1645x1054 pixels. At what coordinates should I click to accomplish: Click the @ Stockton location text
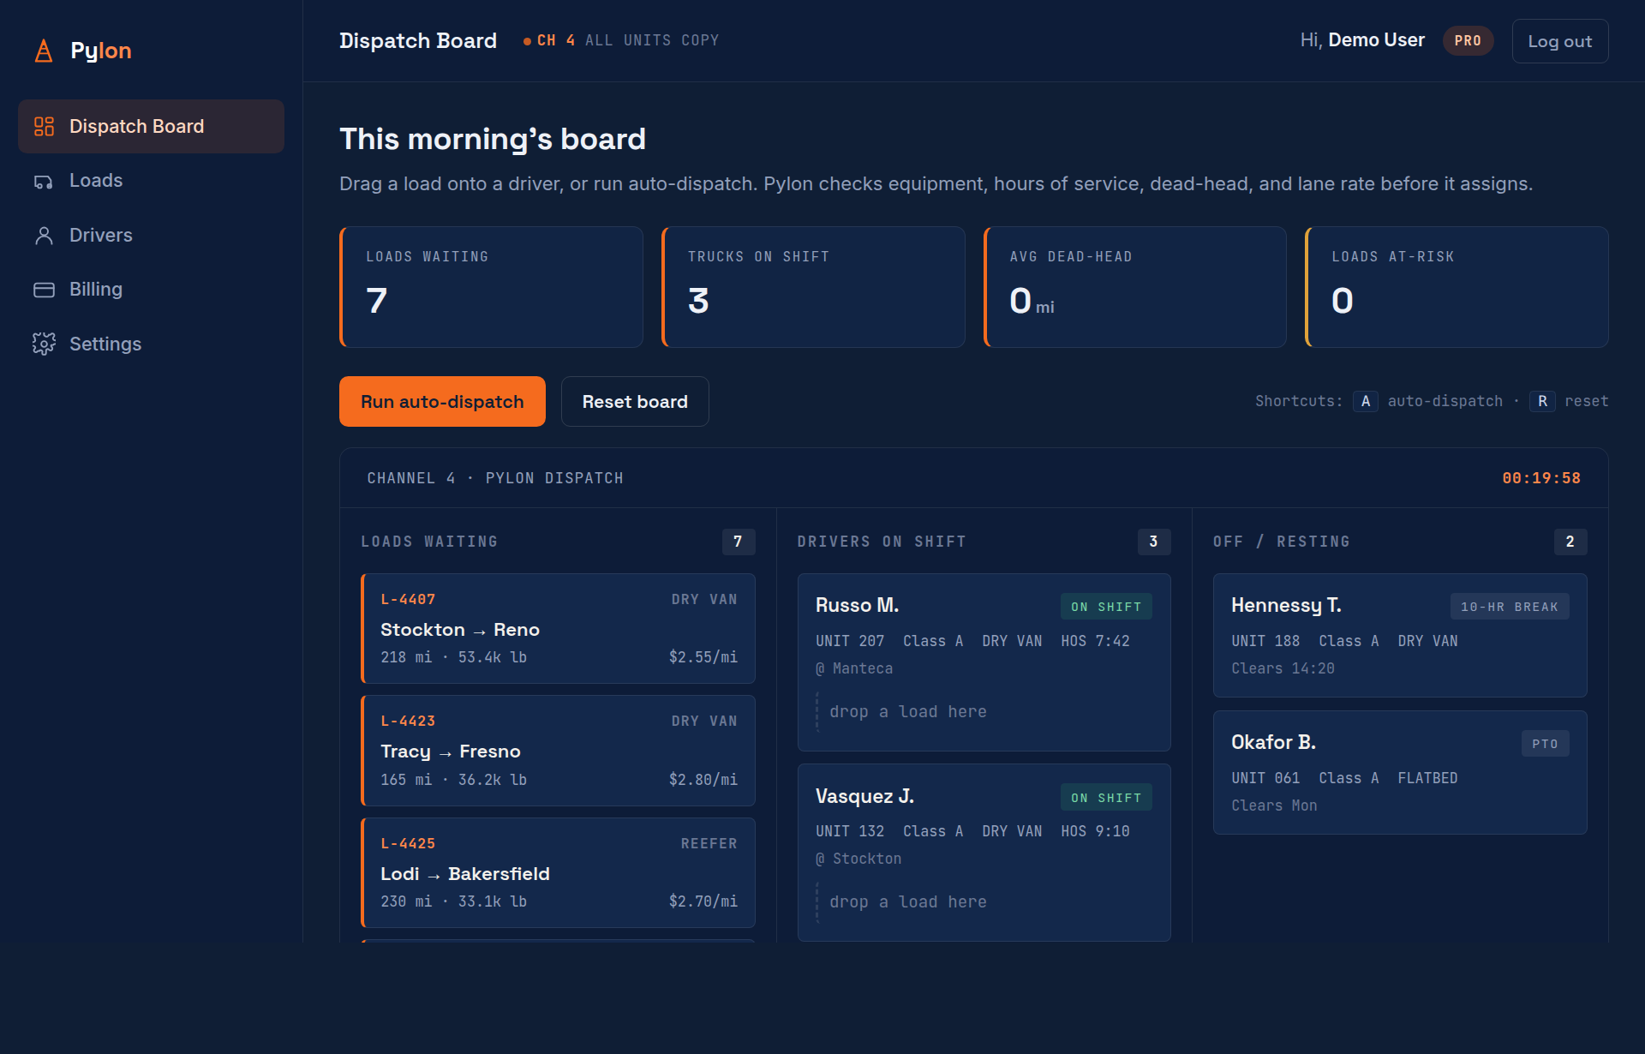[858, 859]
